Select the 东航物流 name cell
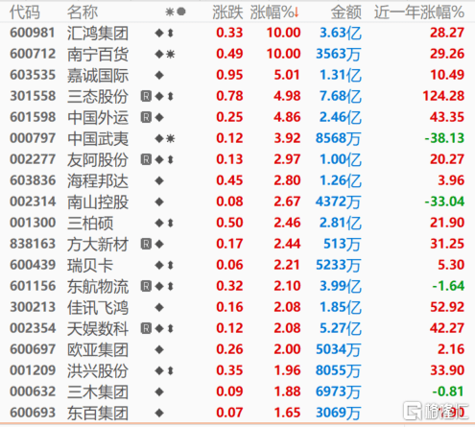475x427 pixels. [98, 286]
